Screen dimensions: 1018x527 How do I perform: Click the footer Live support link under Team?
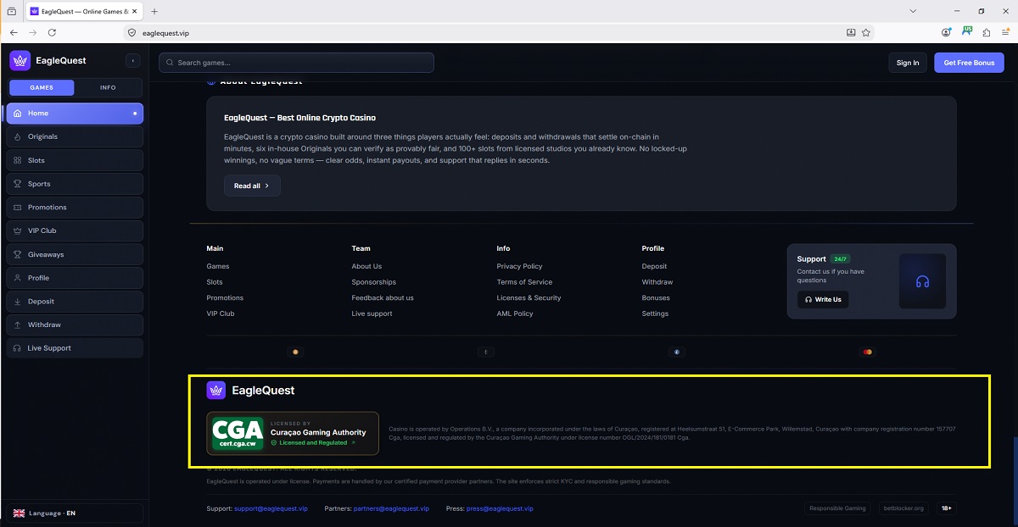[372, 313]
